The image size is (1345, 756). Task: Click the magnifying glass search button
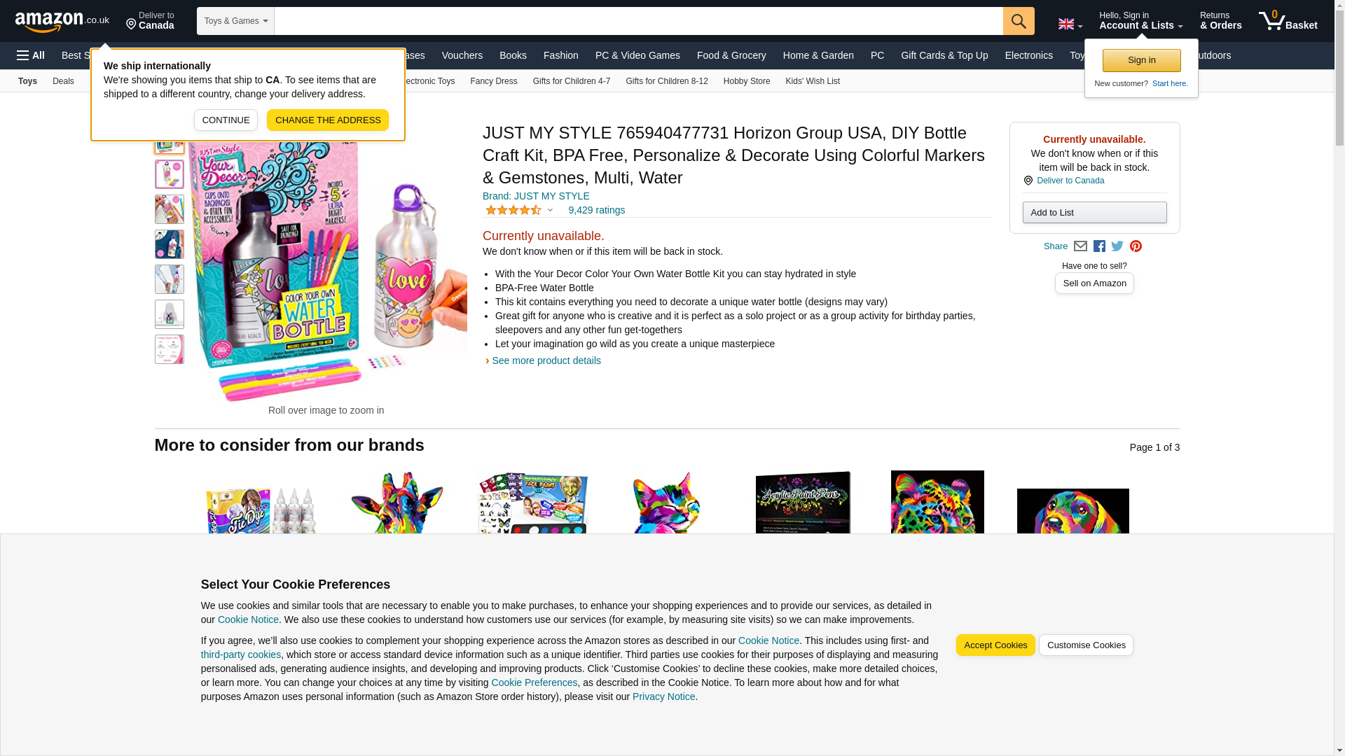(x=1019, y=21)
